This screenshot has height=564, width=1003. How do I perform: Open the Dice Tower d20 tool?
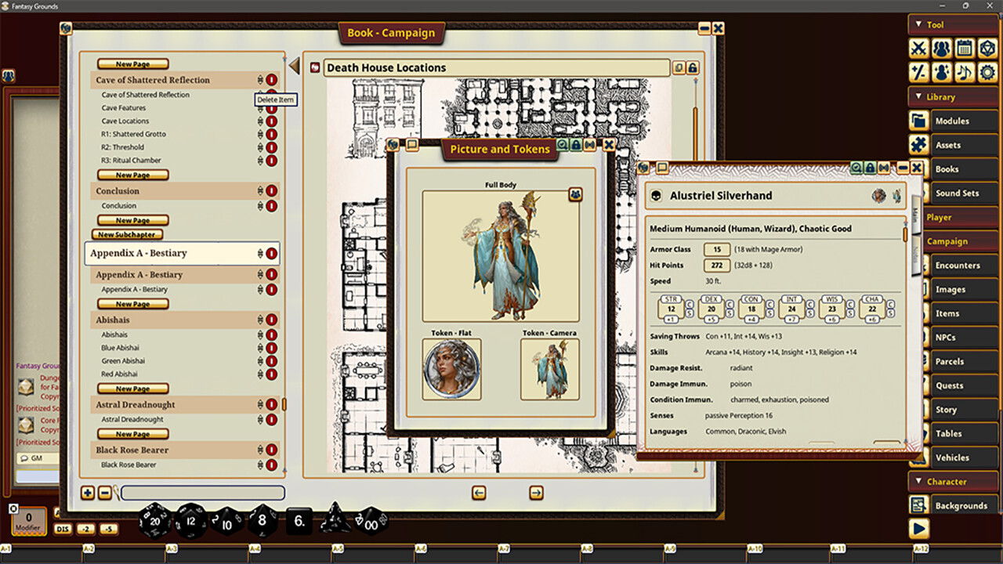click(x=988, y=49)
